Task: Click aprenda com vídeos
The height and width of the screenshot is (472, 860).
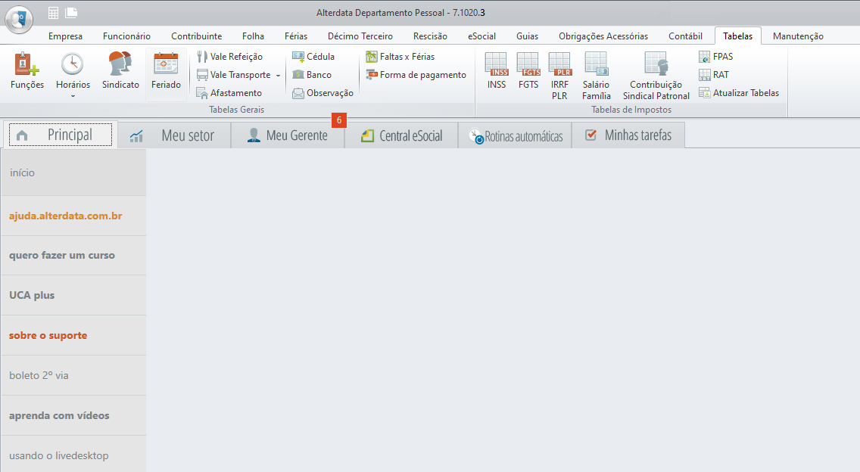Action: pyautogui.click(x=73, y=415)
